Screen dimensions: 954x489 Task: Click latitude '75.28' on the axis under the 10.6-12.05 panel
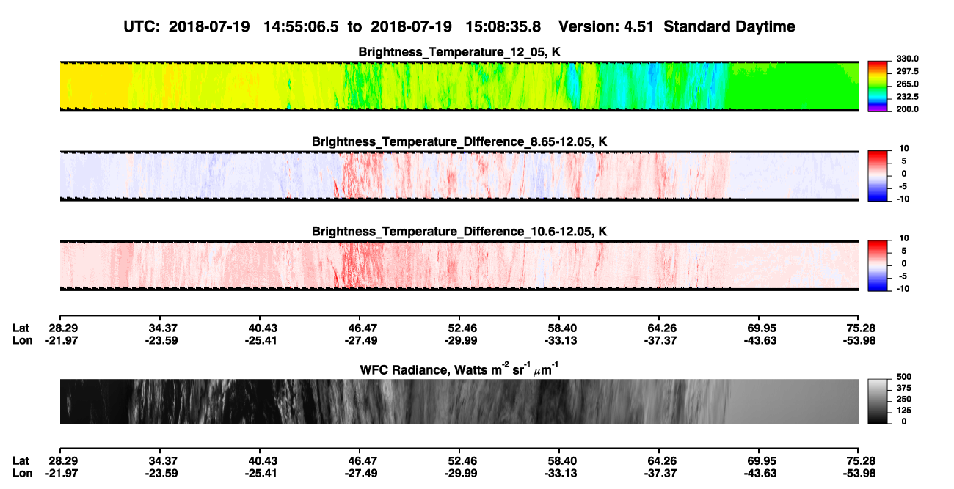click(862, 328)
